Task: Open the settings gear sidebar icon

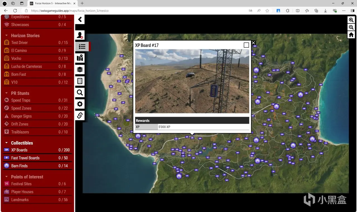Action: tap(80, 104)
